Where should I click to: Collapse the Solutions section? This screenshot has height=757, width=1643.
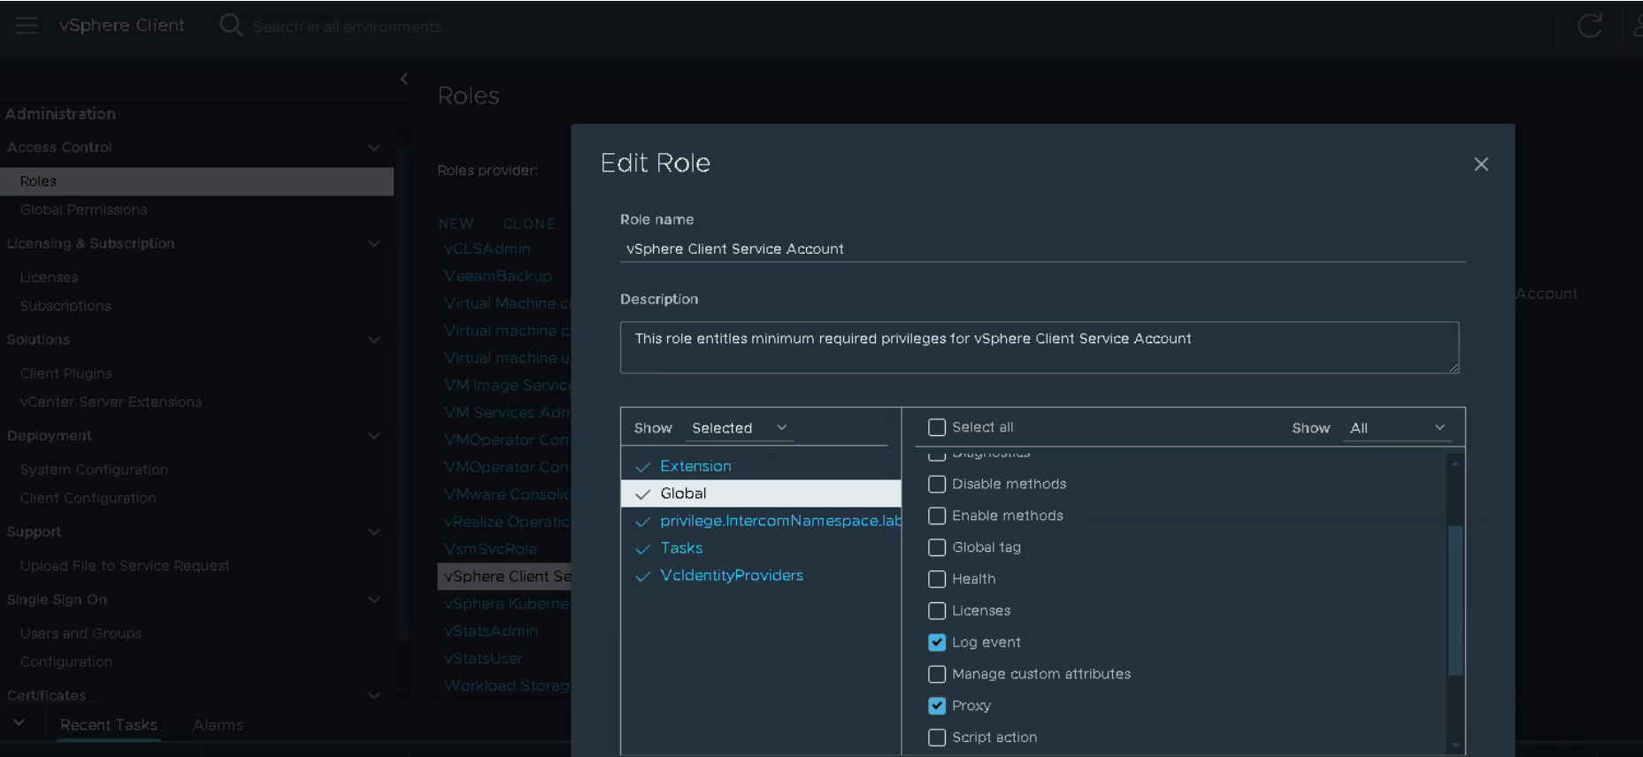[x=374, y=340]
